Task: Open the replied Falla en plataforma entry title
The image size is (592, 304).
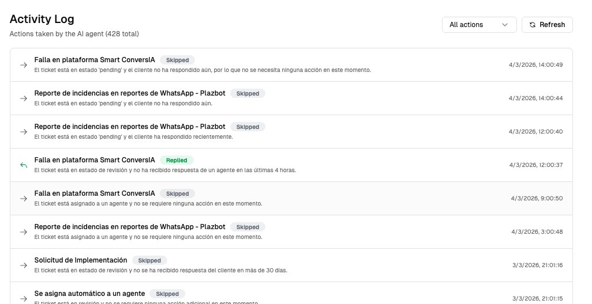Action: point(95,160)
